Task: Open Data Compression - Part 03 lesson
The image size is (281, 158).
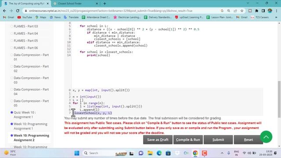Action: point(31,80)
